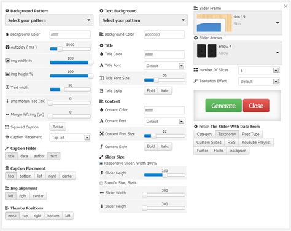Toggle Bold for Content Style
The width and height of the screenshot is (291, 231).
click(151, 146)
